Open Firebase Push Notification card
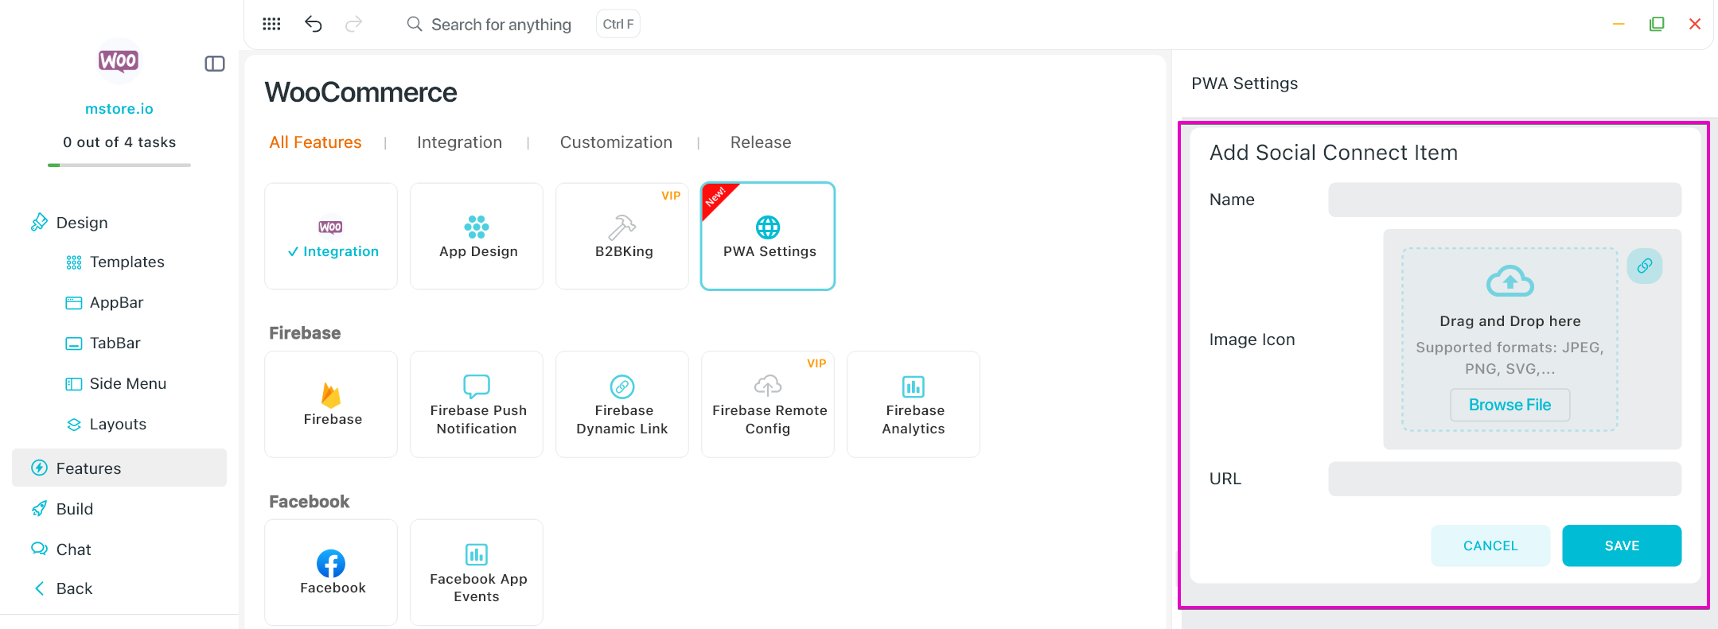Viewport: 1718px width, 629px height. [477, 404]
